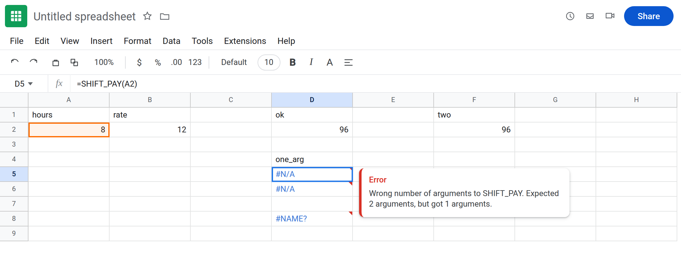
Task: Move document using the folder icon
Action: [x=165, y=16]
